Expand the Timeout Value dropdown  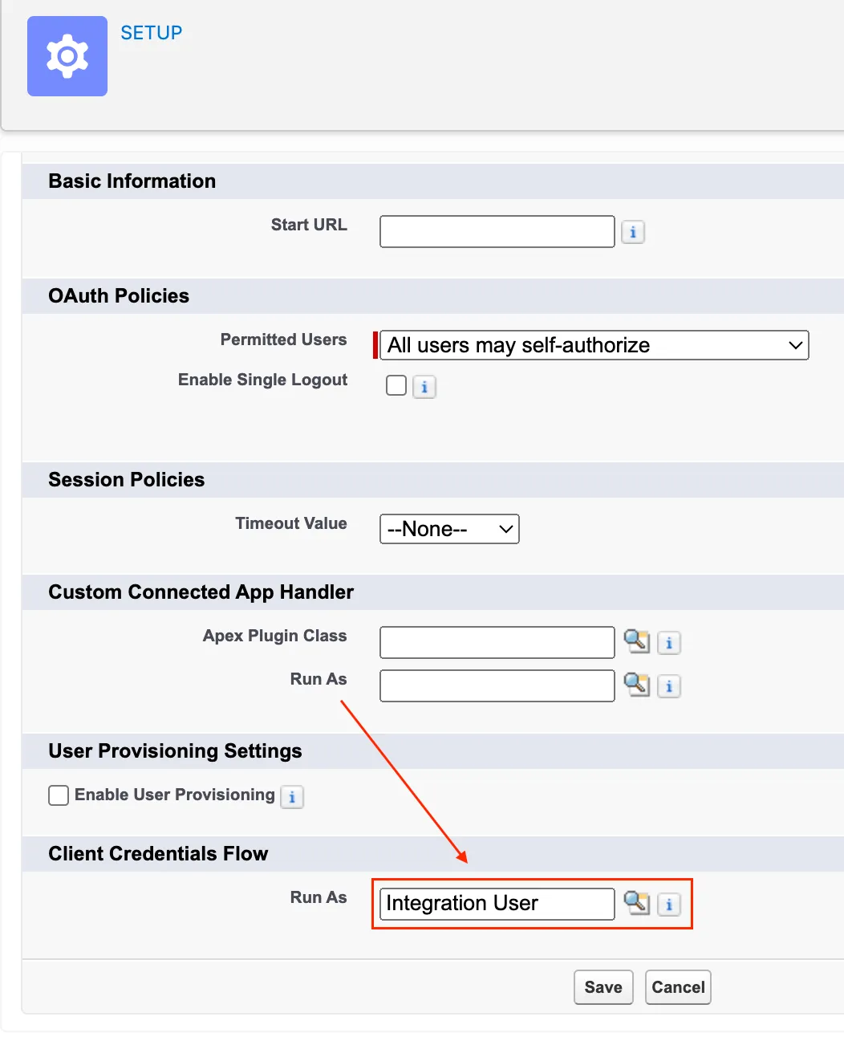pyautogui.click(x=449, y=529)
